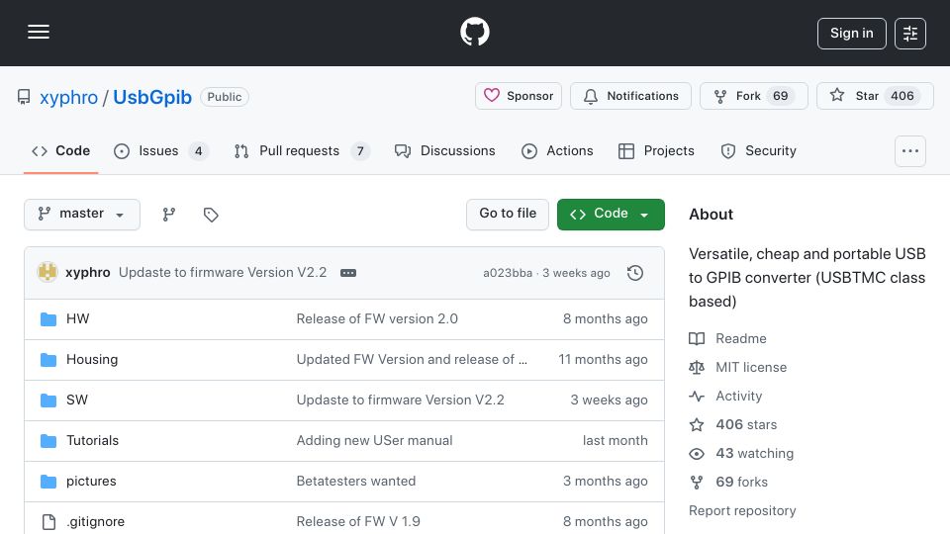
Task: Open latest commit message Updaste to firmware
Action: click(223, 273)
